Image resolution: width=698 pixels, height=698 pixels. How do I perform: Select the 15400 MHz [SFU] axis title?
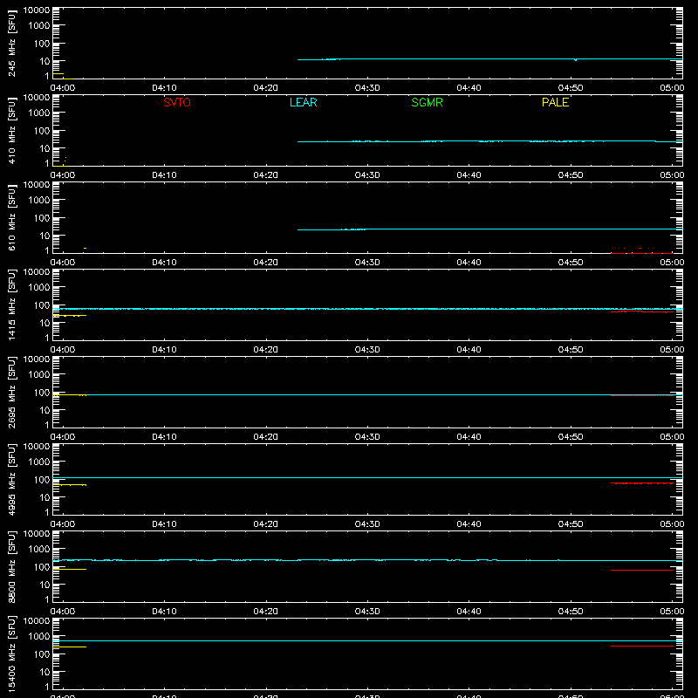coord(11,654)
